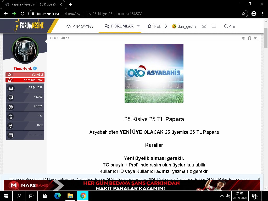The image size is (268, 201).
Task: Open the Asyabahis promotional image
Action: click(154, 73)
